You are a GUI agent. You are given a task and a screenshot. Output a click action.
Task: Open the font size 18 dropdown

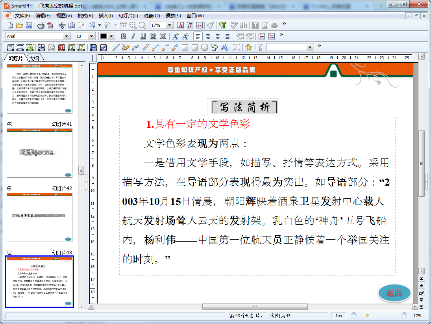[x=92, y=36]
